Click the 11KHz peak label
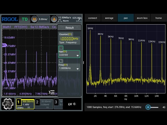This screenshot has height=125, width=167. click(x=141, y=41)
